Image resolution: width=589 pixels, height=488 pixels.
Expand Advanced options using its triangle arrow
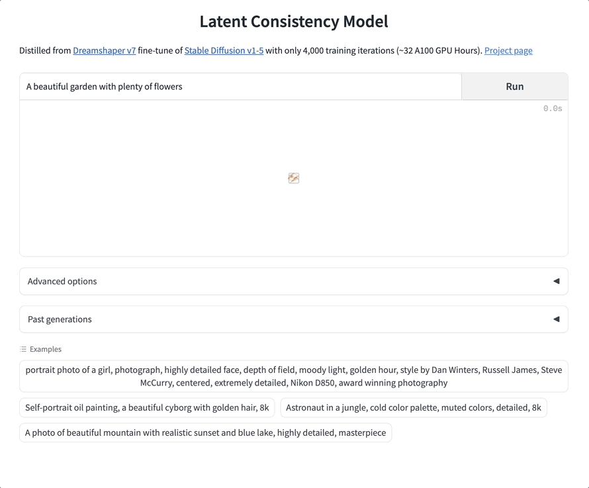[x=556, y=281]
